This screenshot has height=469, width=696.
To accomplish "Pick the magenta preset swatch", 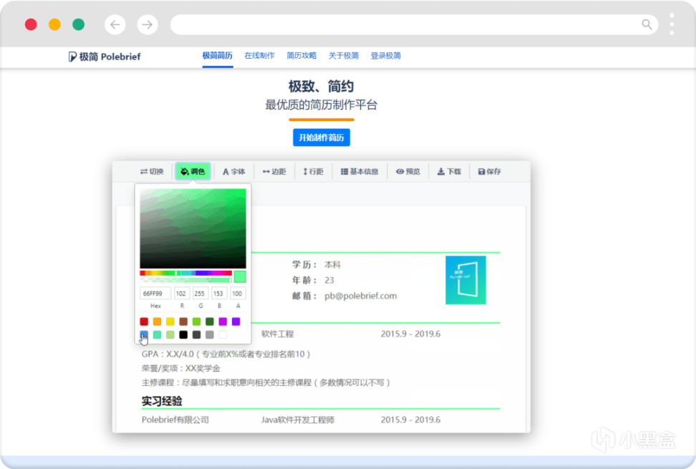I will [x=223, y=321].
